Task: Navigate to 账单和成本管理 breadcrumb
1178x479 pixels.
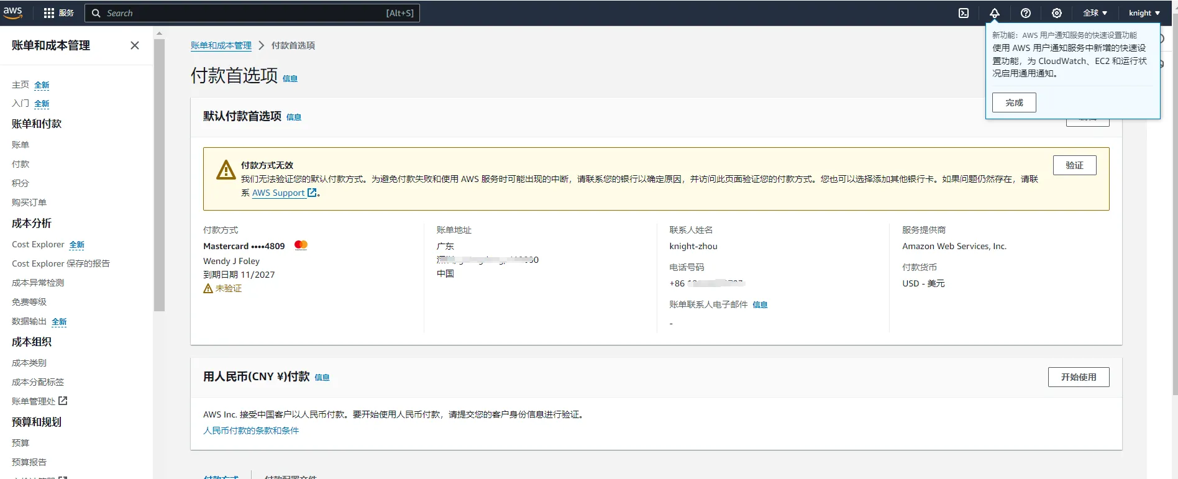Action: [221, 45]
